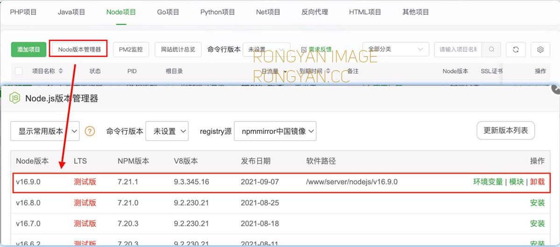Open the Go项目 tab
560x247 pixels.
[168, 12]
